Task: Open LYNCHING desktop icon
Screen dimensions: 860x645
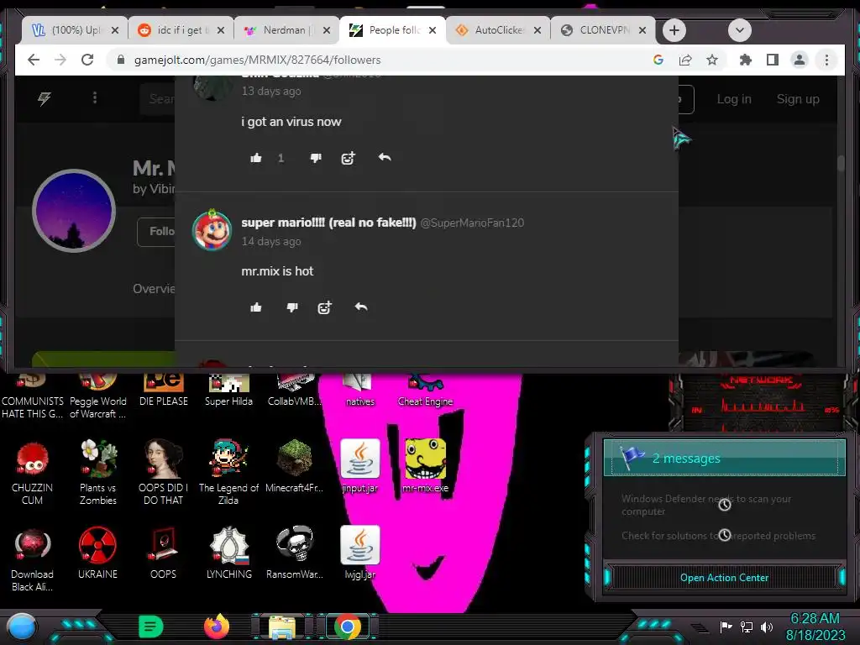Action: point(228,553)
